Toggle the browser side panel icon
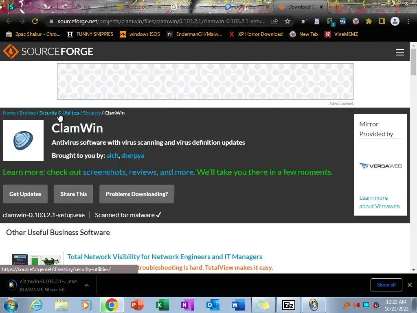The image size is (417, 313). coord(382,21)
